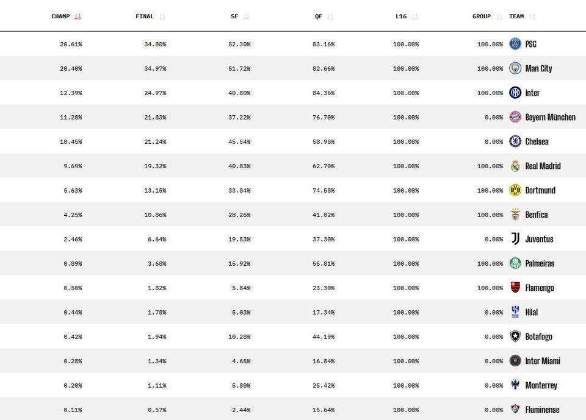
Task: Open the Palmeiras team name
Action: click(x=540, y=263)
